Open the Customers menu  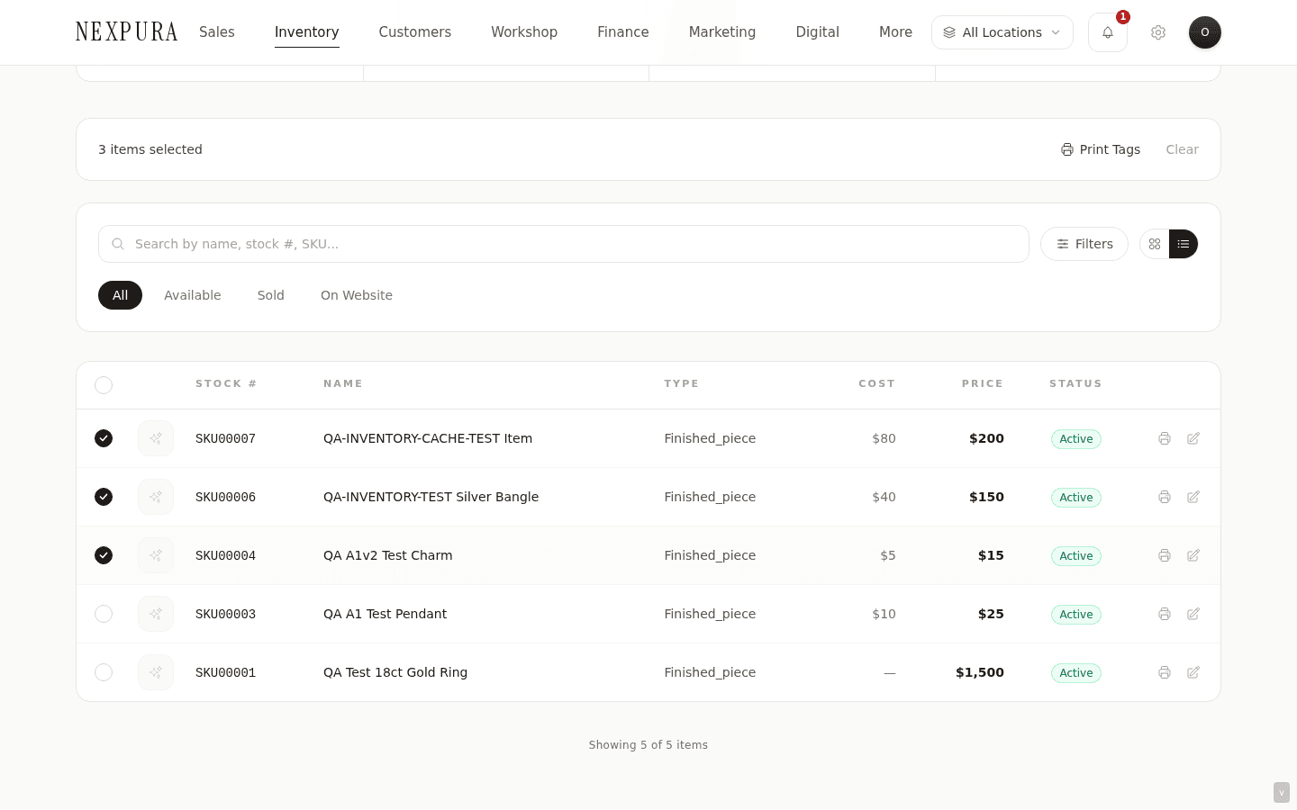click(x=415, y=32)
